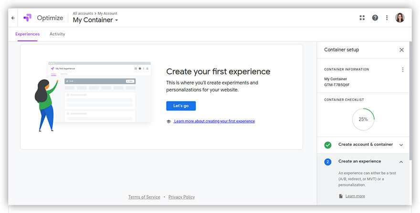This screenshot has width=420, height=213.
Task: Switch to the Activity tab
Action: click(x=57, y=34)
